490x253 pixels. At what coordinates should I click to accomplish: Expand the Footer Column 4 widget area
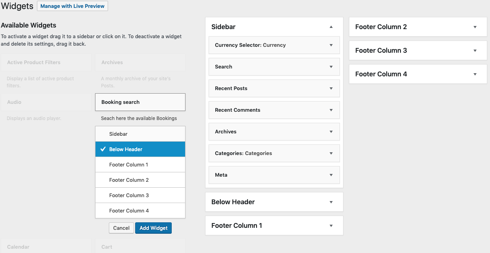(x=475, y=74)
